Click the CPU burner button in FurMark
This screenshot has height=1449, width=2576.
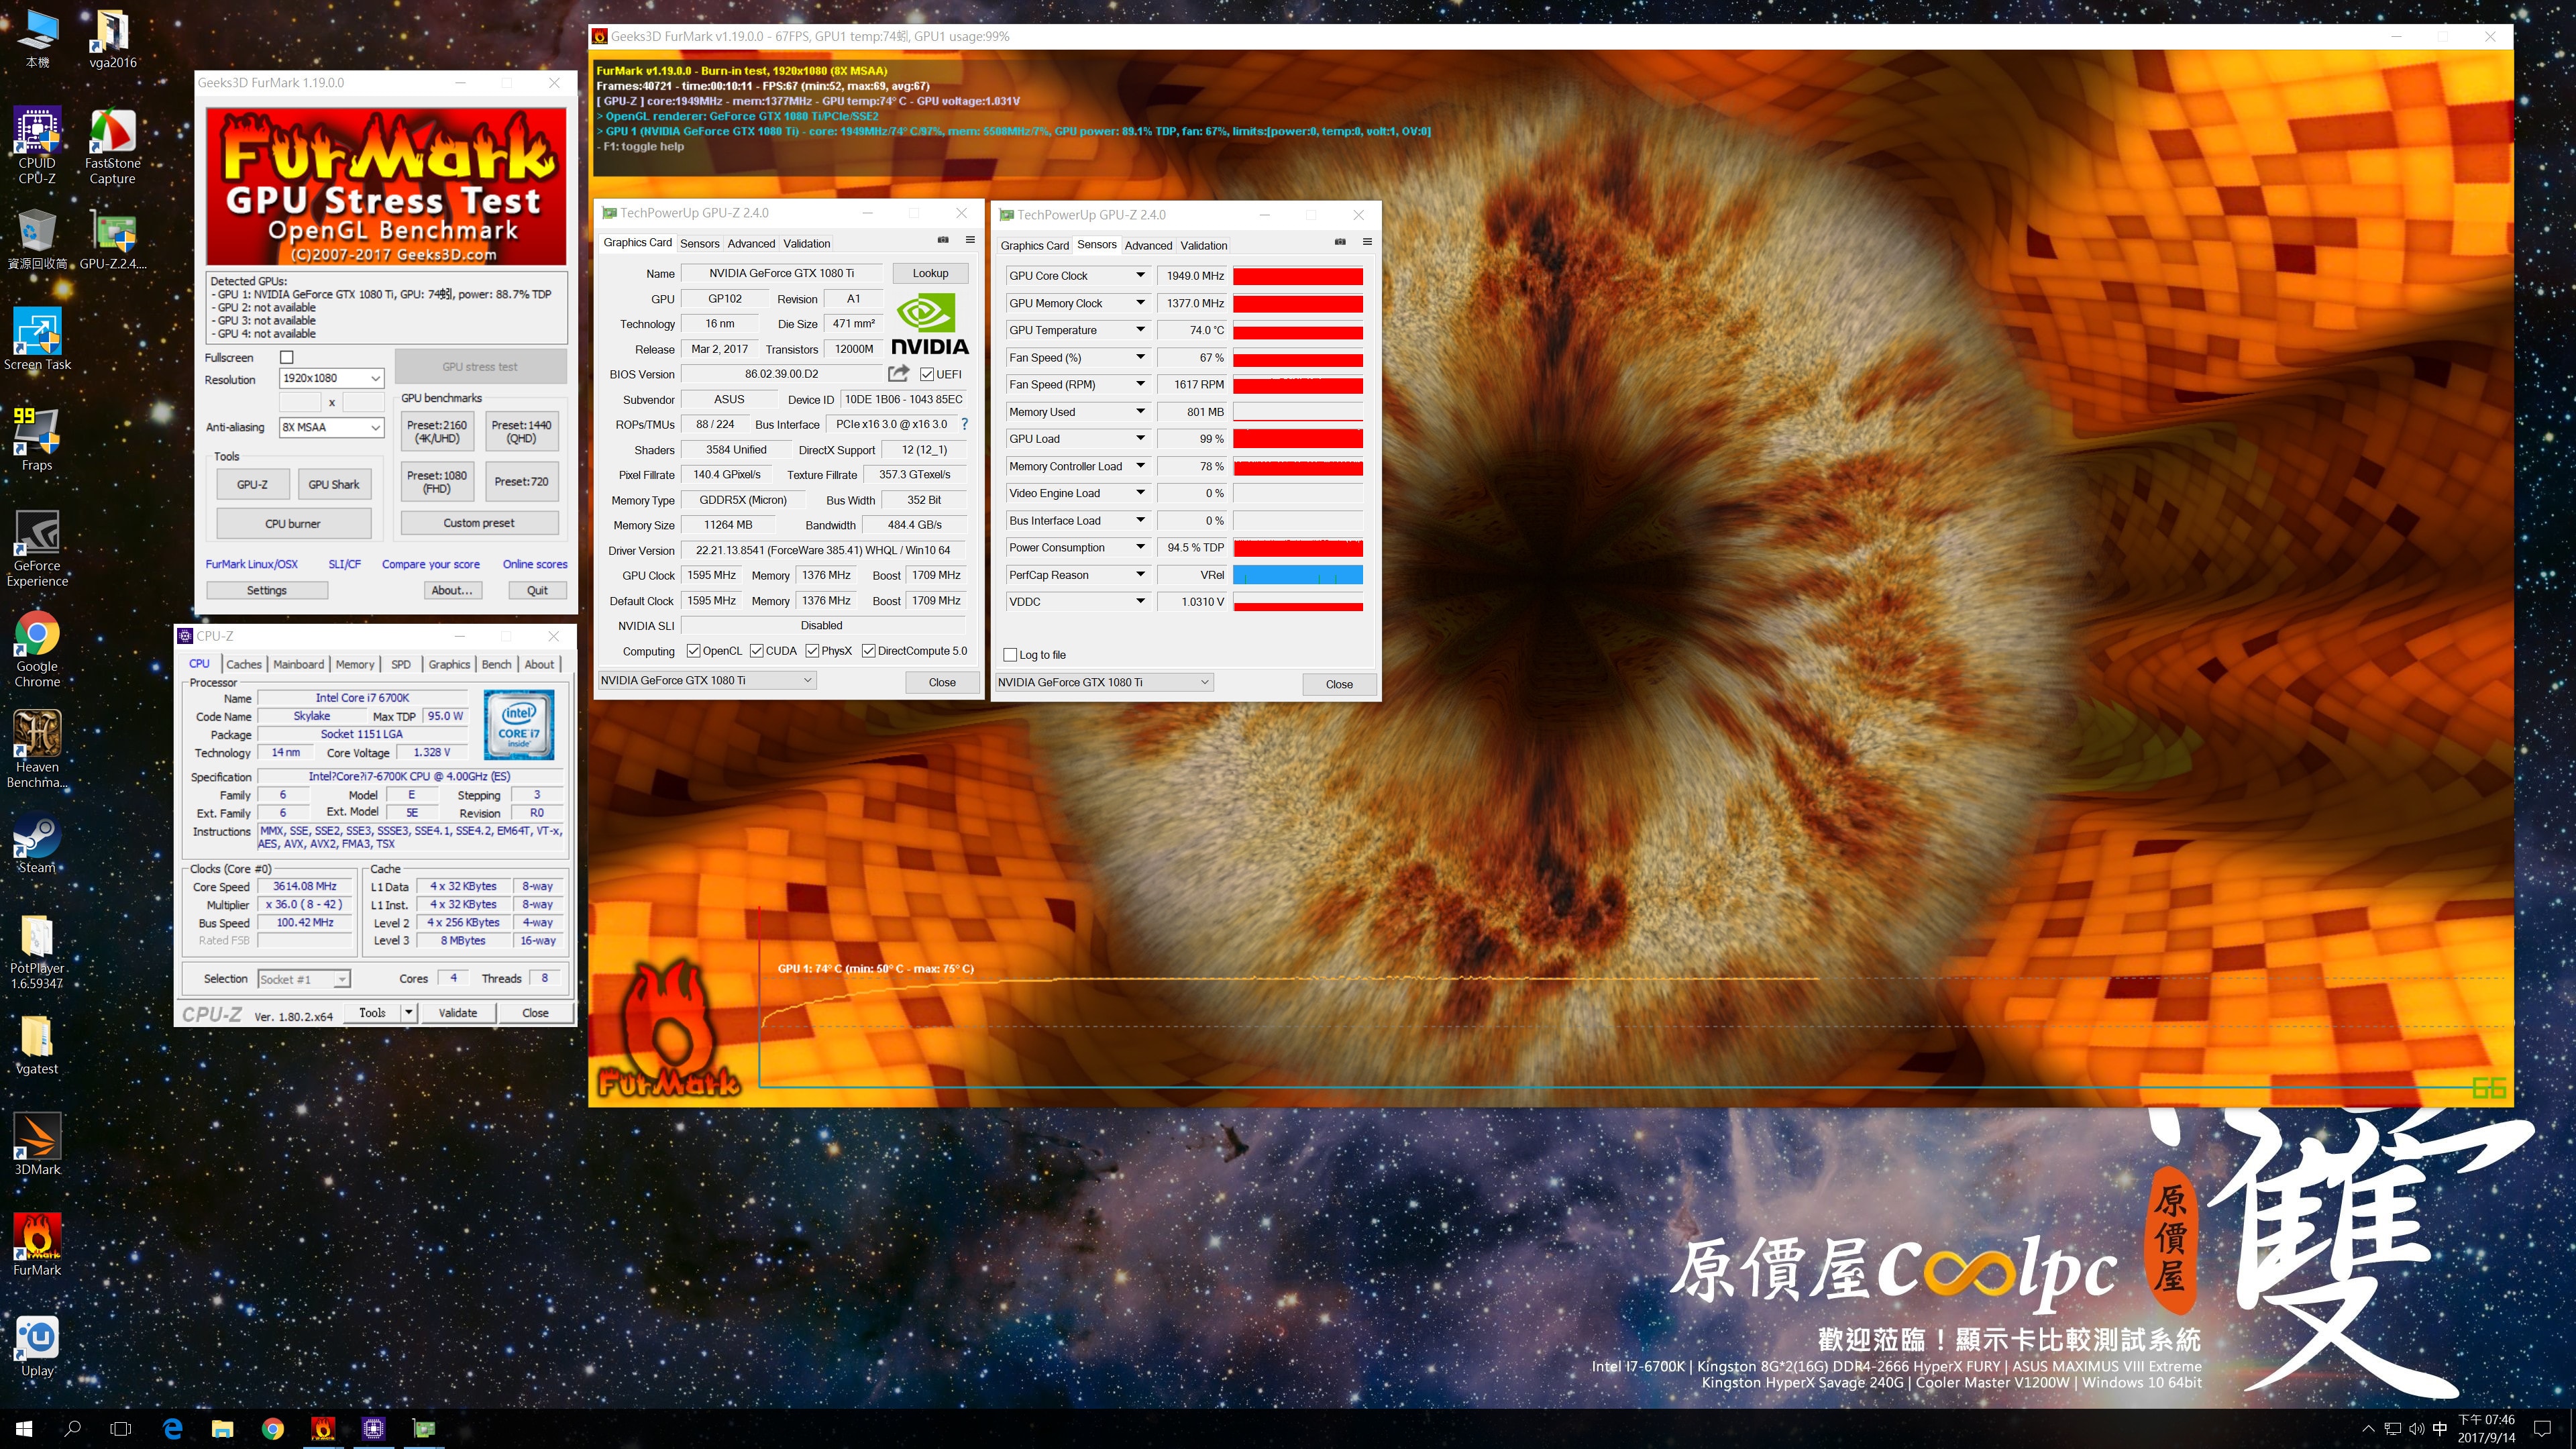pyautogui.click(x=293, y=523)
